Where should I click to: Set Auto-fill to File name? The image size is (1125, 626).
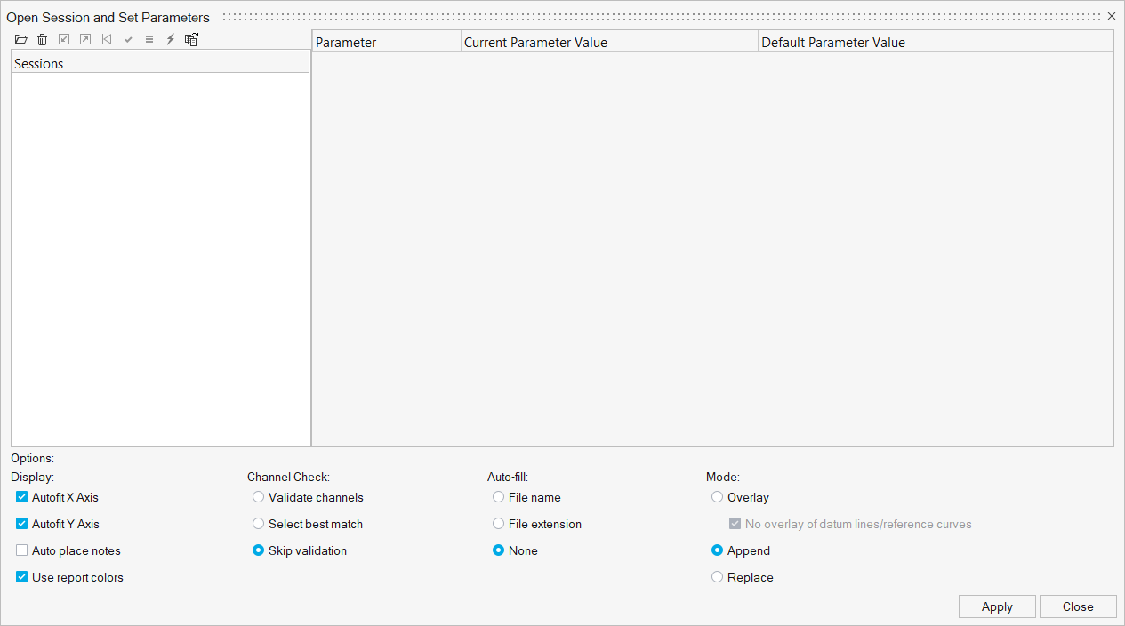coord(499,497)
